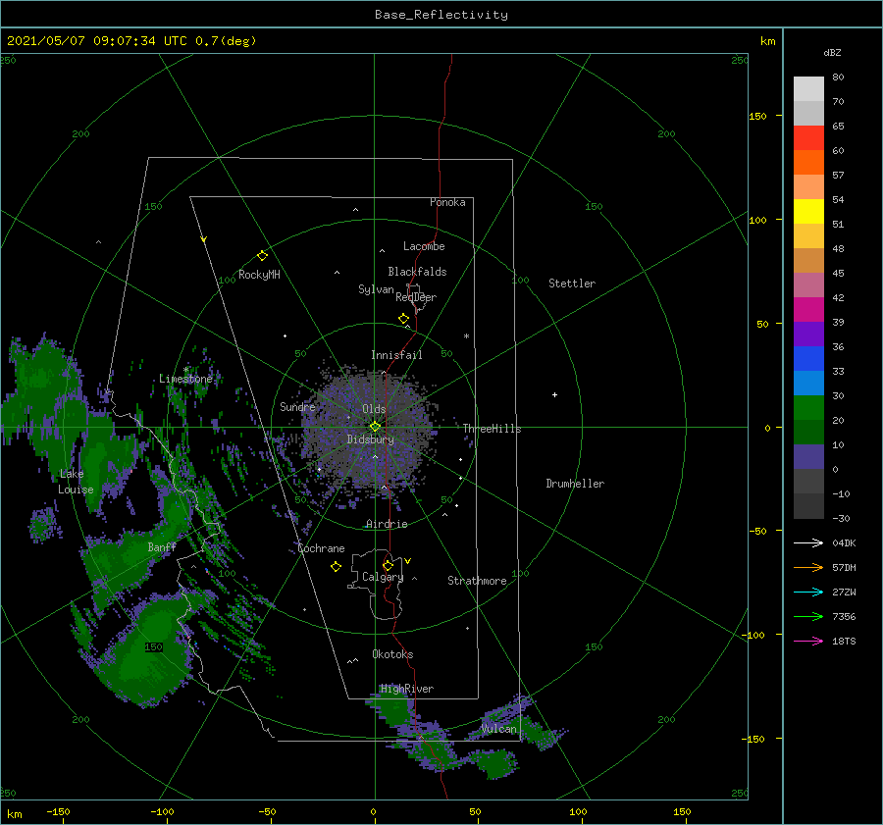Click the asterisk marker above the Limestone label
Screen dimensions: 883x825
[185, 370]
